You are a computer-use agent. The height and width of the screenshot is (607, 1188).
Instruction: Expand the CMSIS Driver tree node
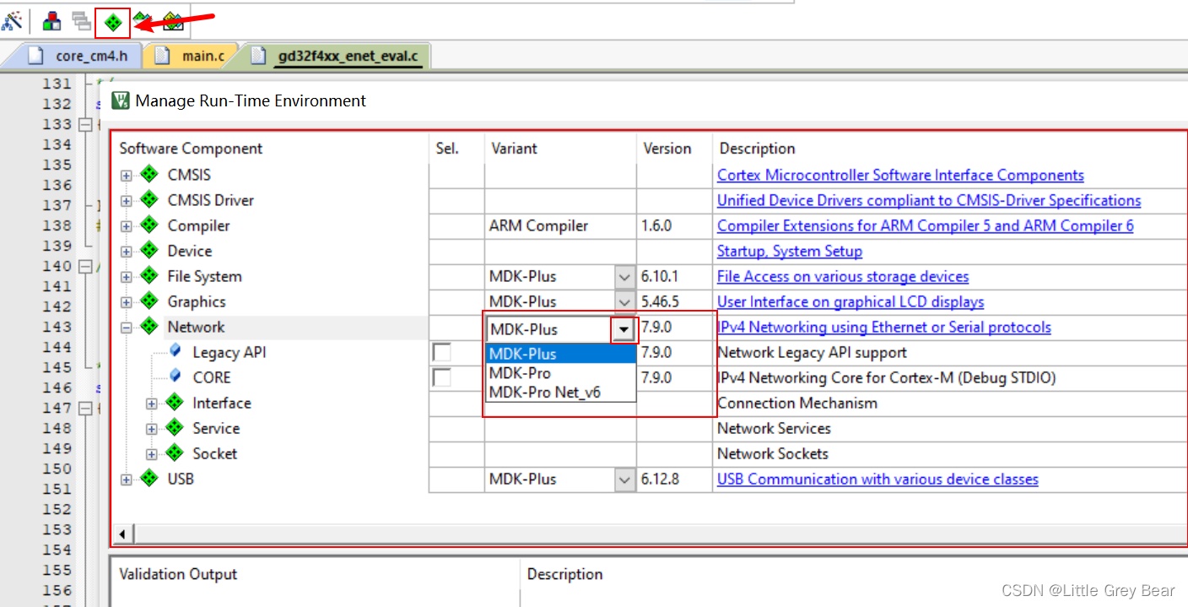(127, 201)
